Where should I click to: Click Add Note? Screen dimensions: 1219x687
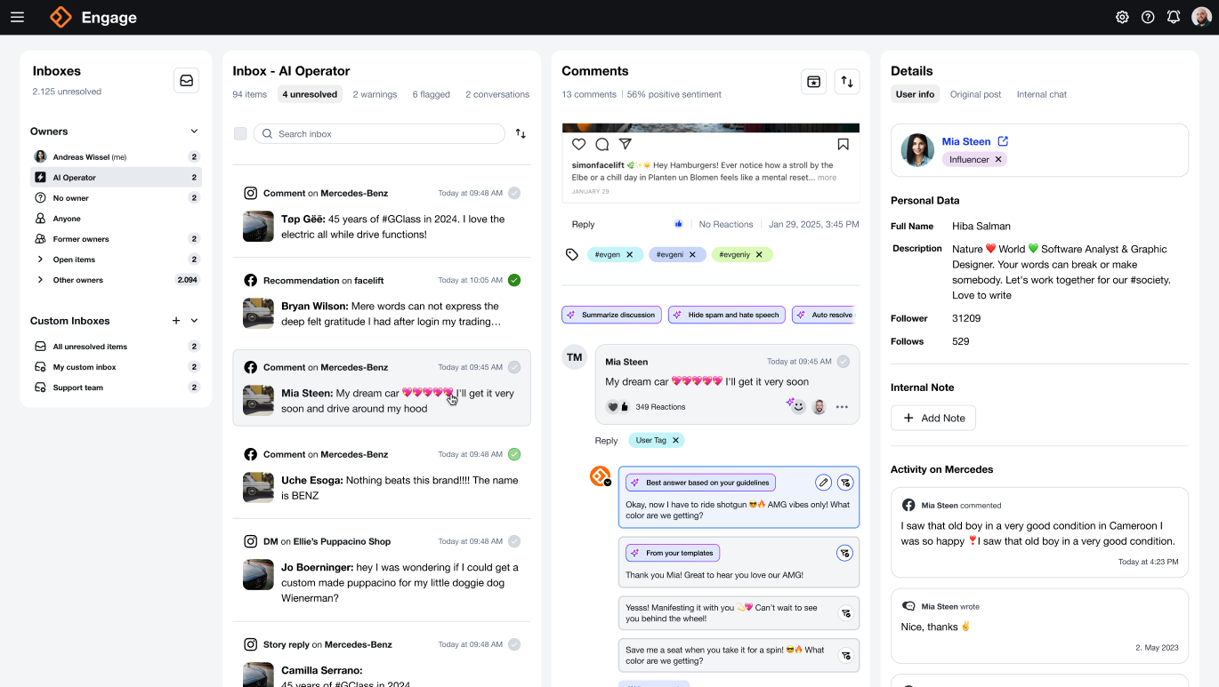(933, 418)
